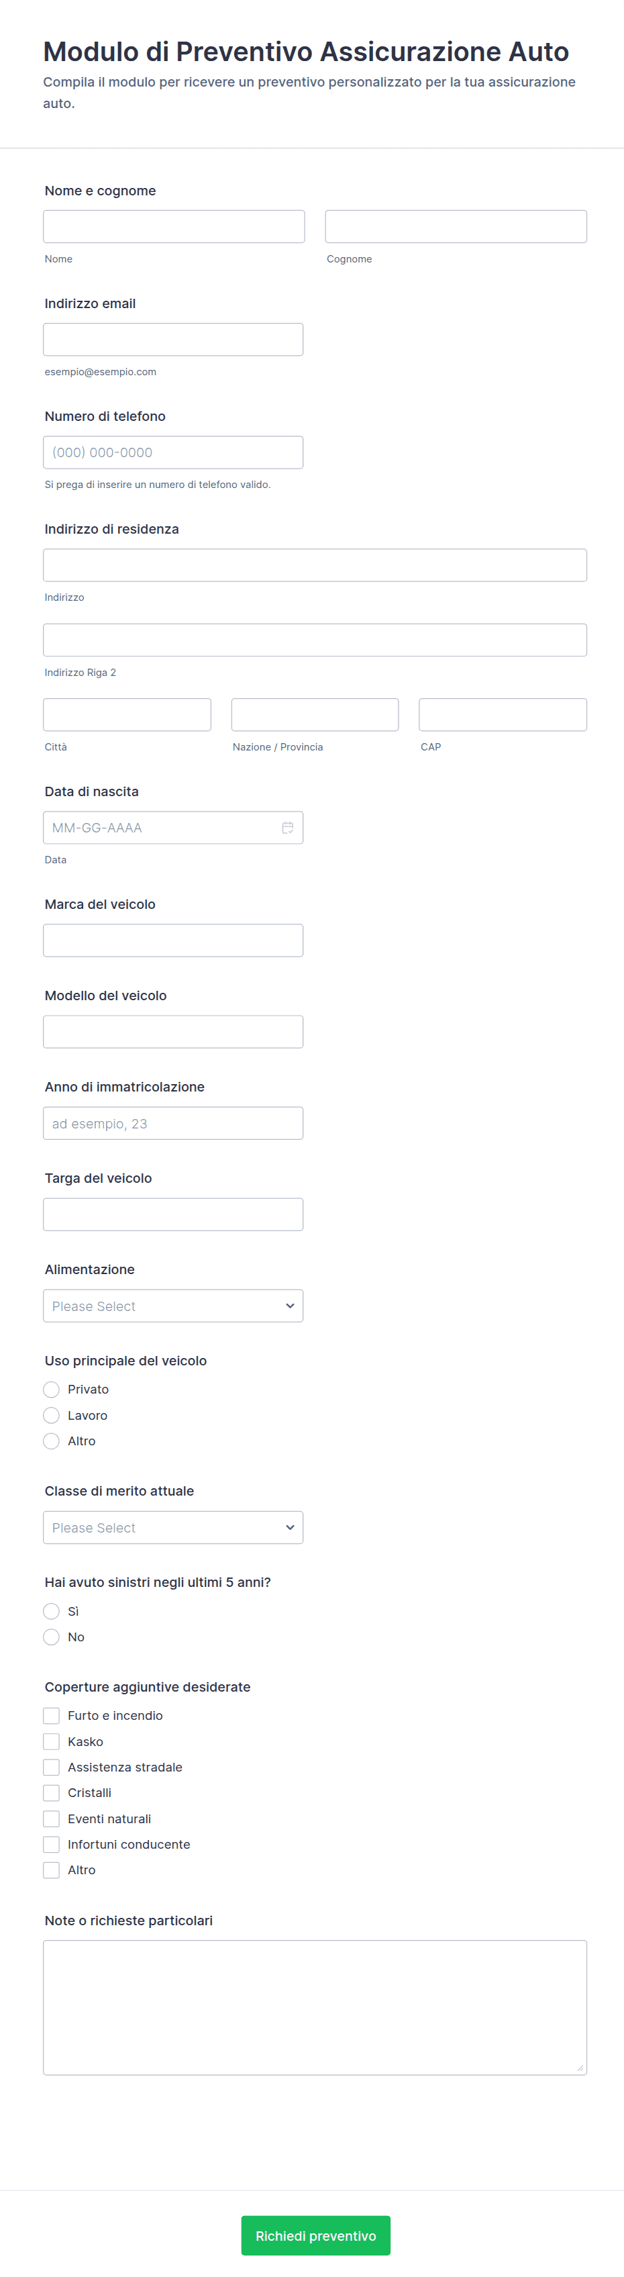Image resolution: width=624 pixels, height=2277 pixels.
Task: Tick the Assistenza stradale checkbox
Action: pos(51,1767)
